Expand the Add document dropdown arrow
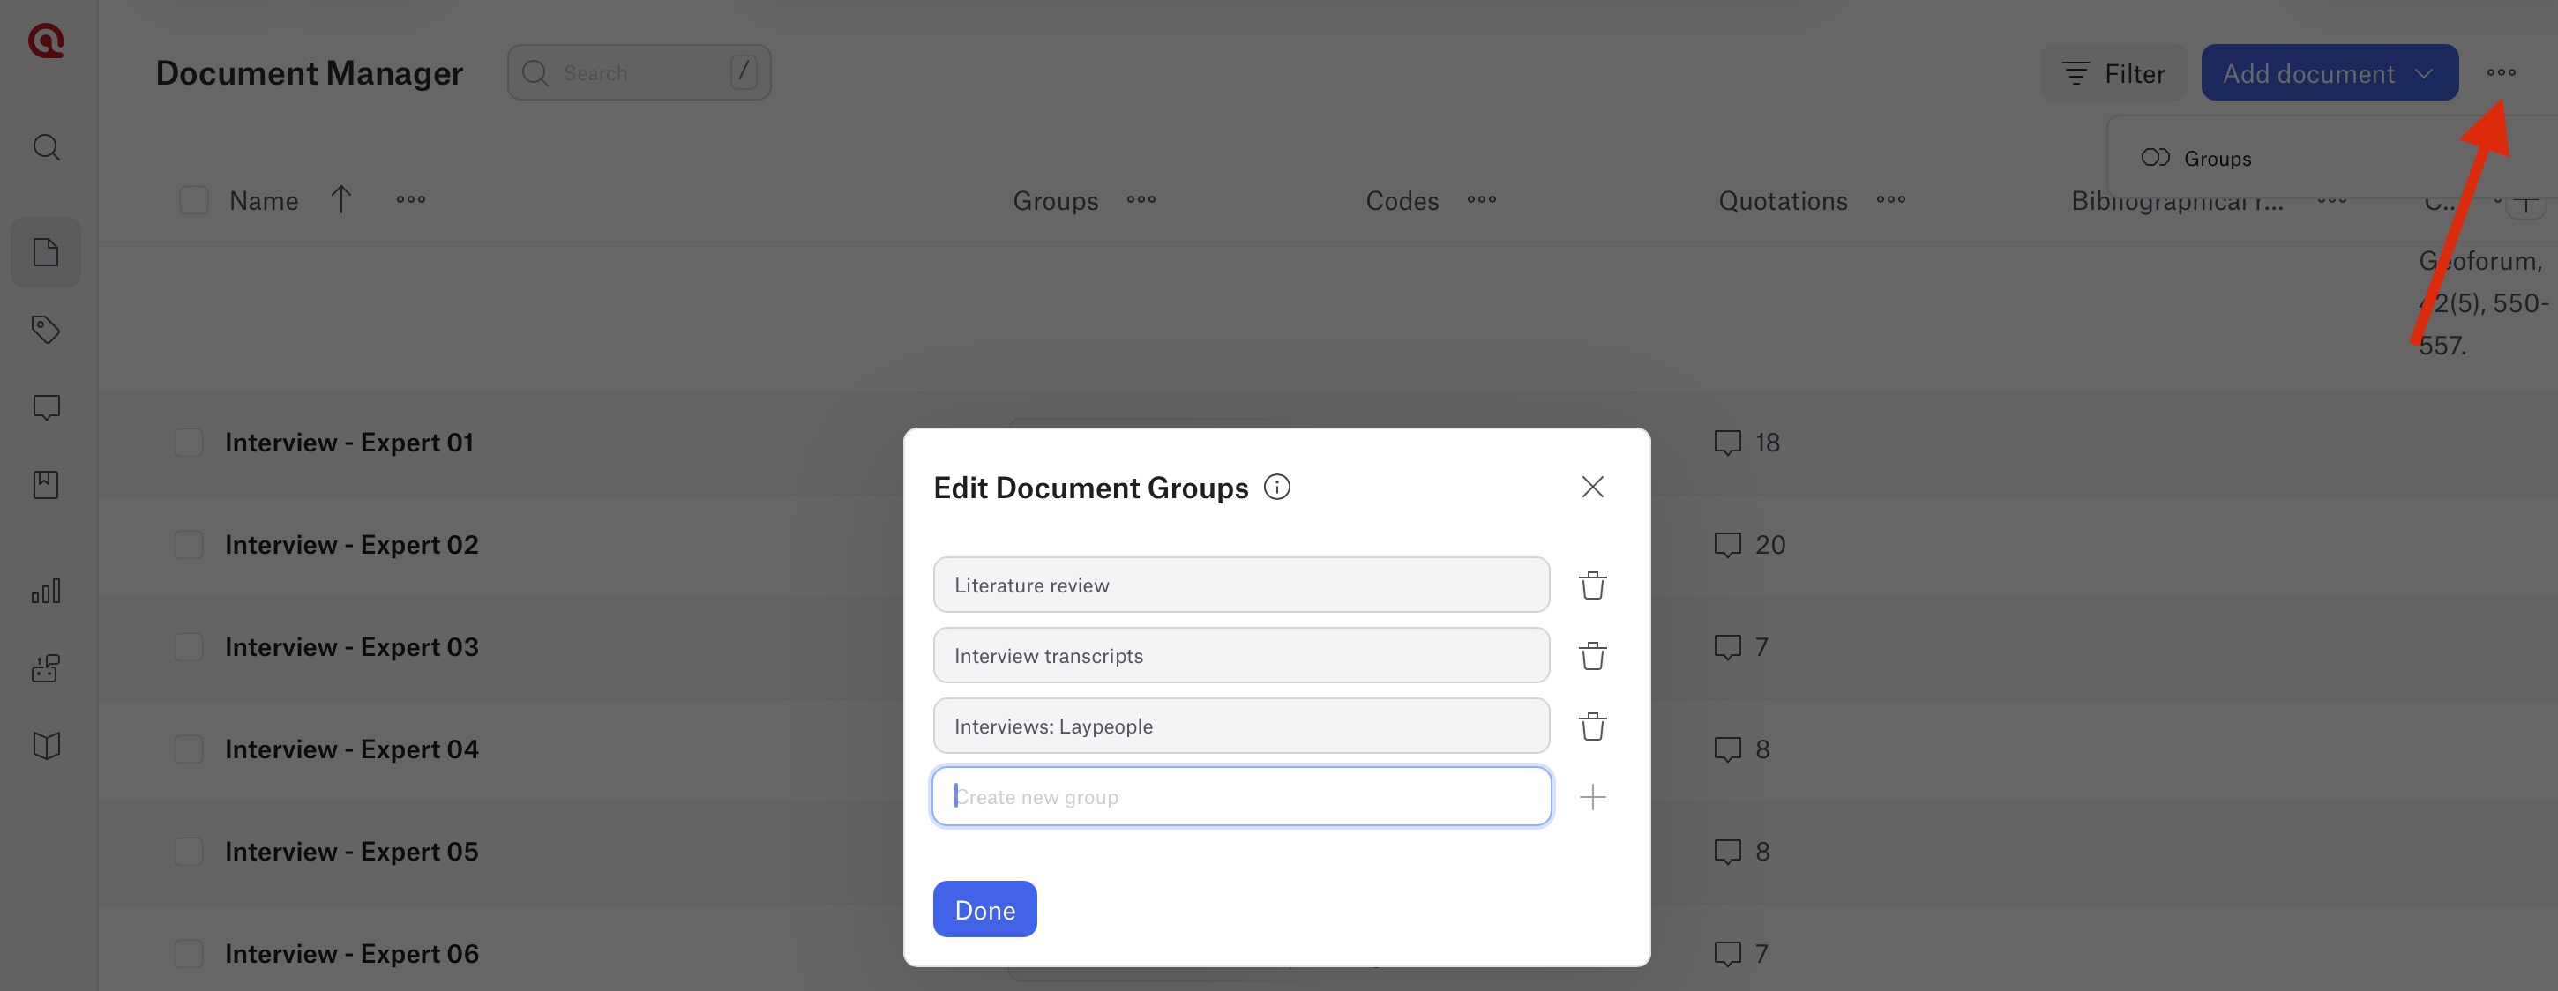 point(2424,73)
